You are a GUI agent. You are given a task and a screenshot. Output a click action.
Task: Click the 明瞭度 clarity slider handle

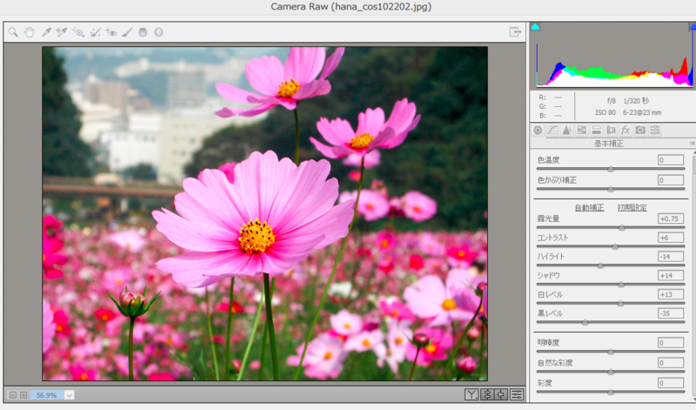tap(611, 352)
